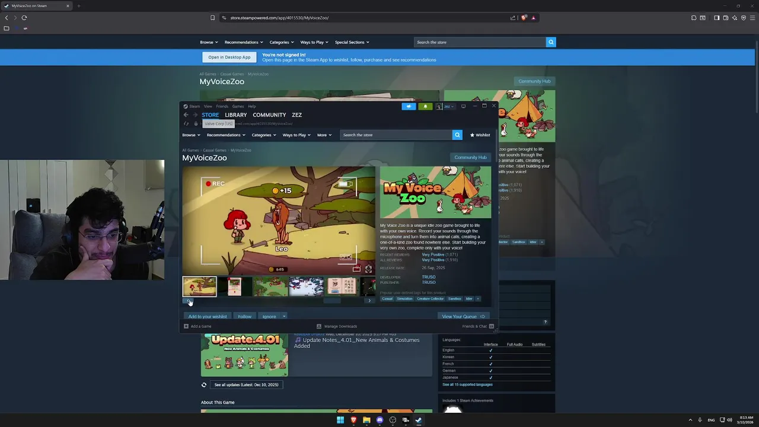Expand Browse dropdown in browser store
Image resolution: width=759 pixels, height=427 pixels.
coord(209,42)
